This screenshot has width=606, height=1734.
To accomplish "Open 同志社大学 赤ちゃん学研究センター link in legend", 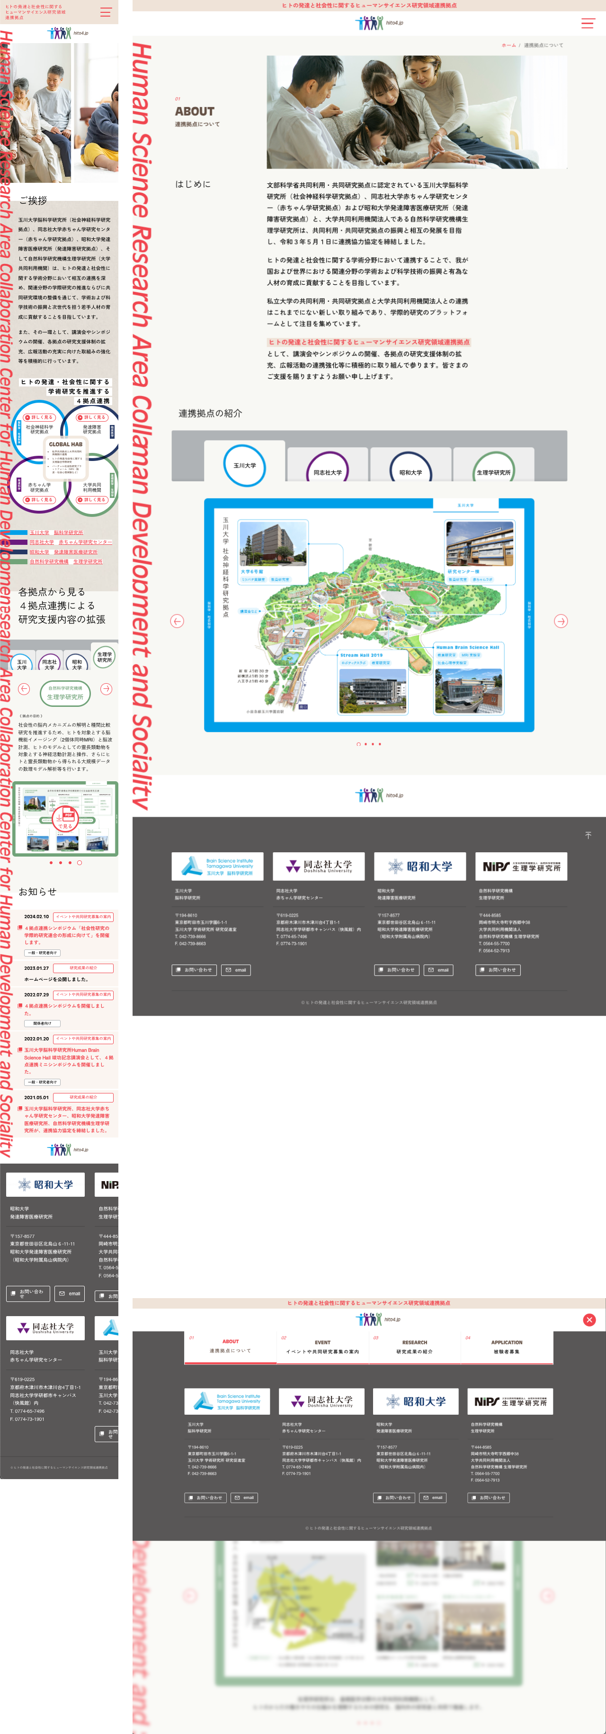I will coord(71,542).
